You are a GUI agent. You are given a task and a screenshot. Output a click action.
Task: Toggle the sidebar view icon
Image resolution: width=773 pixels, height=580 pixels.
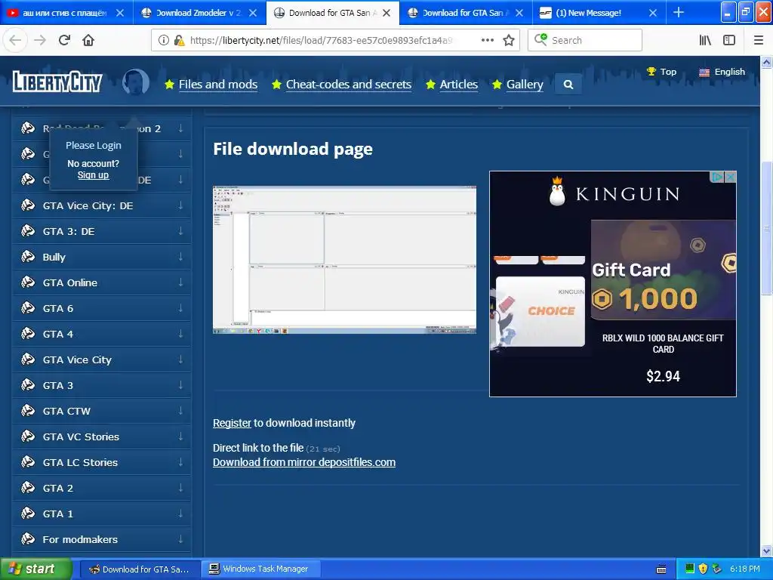click(x=729, y=40)
